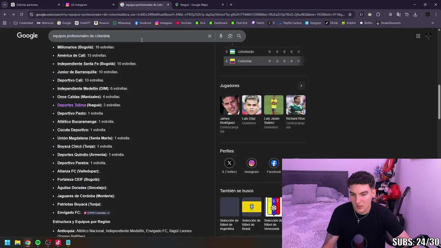The image size is (441, 248).
Task: Open OBS Studio from the taskbar
Action: [x=48, y=242]
